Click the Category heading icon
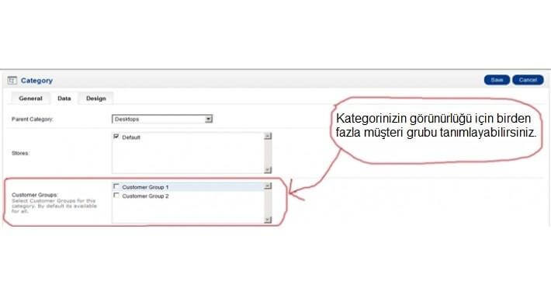Image resolution: width=551 pixels, height=295 pixels. click(x=12, y=81)
